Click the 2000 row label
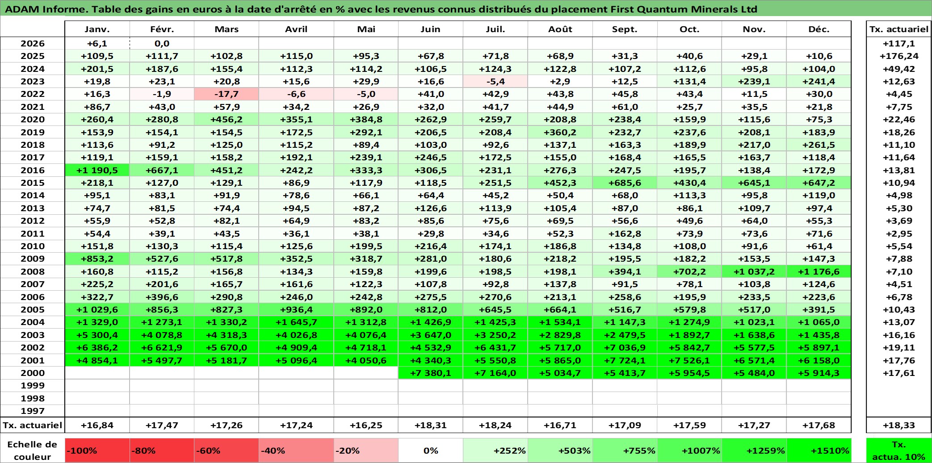Screen dimensions: 932x463 (33, 373)
